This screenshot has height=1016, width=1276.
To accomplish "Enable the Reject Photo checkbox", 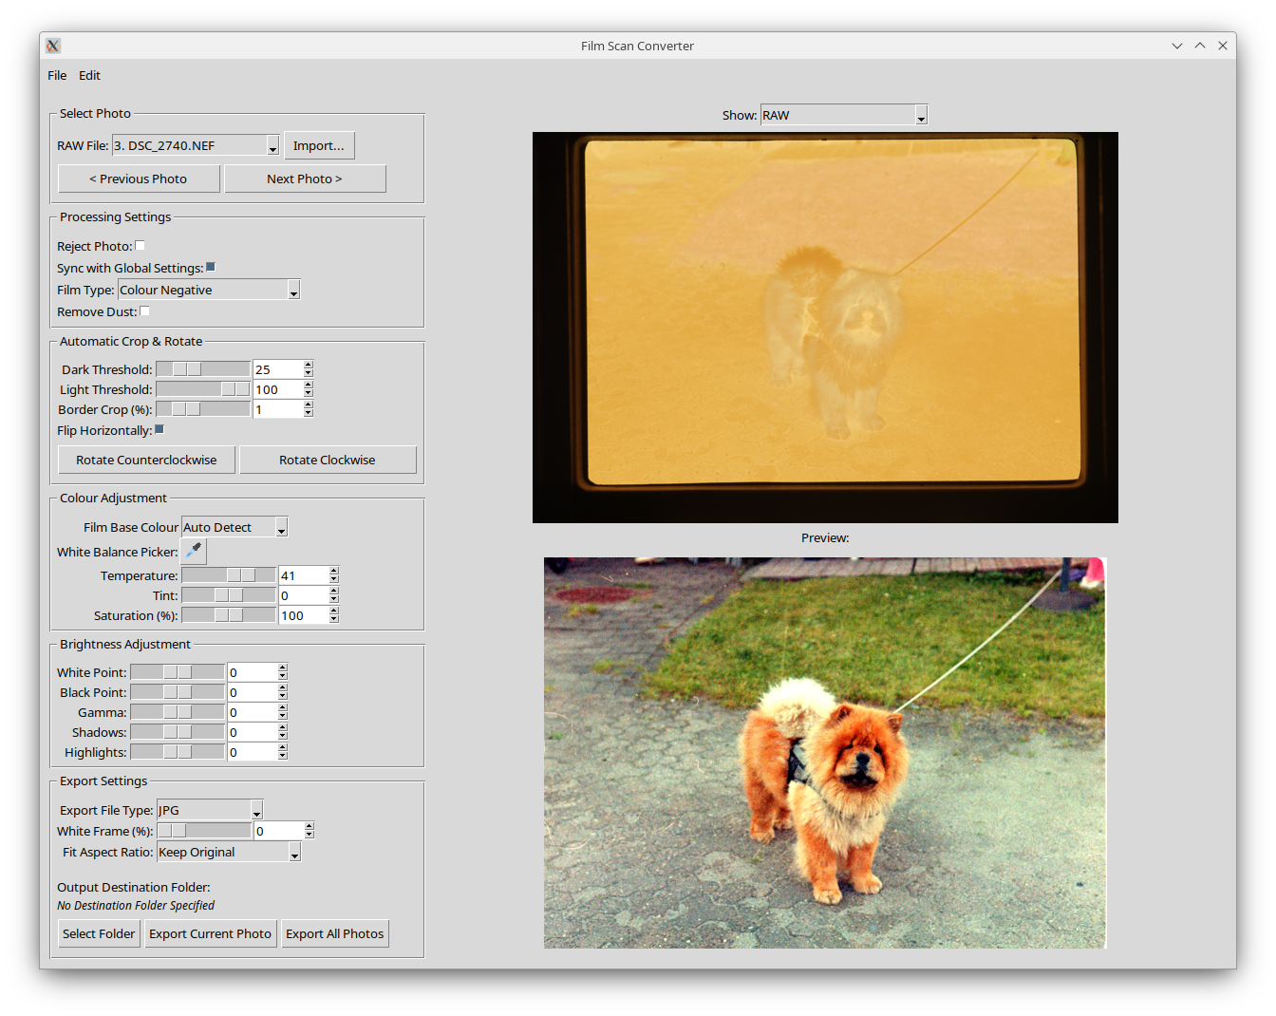I will 141,246.
